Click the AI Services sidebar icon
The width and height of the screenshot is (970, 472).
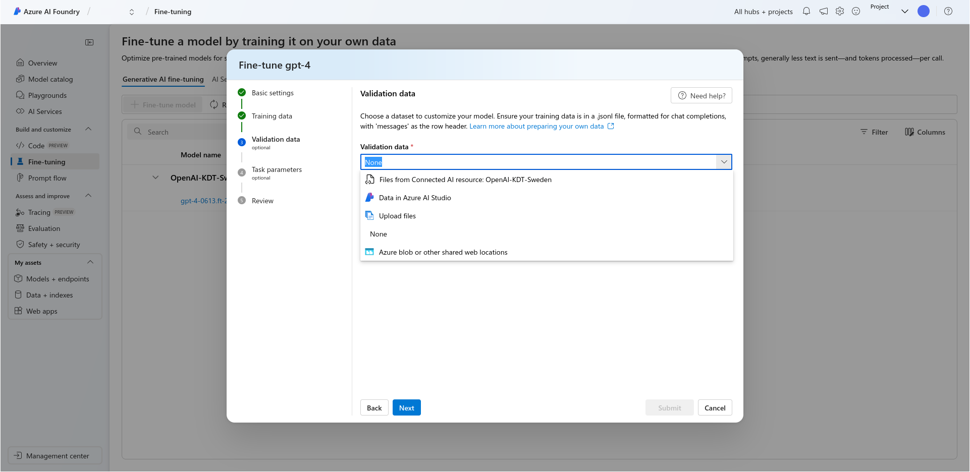(20, 111)
